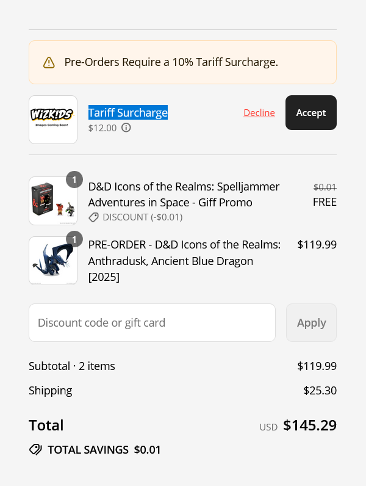The height and width of the screenshot is (486, 366).
Task: Open the Giff Promo product thumbnail
Action: [x=53, y=201]
